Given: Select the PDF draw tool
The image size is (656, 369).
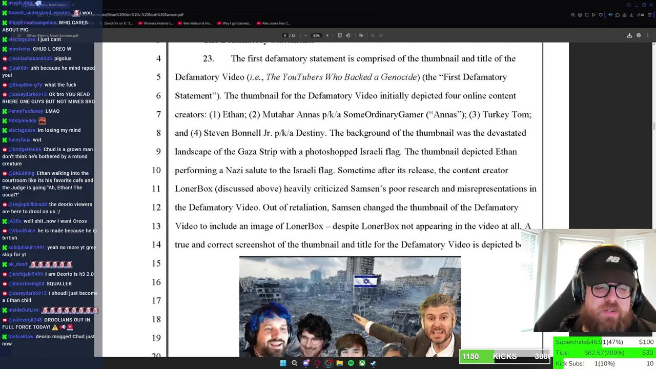Looking at the screenshot, I should tap(361, 35).
